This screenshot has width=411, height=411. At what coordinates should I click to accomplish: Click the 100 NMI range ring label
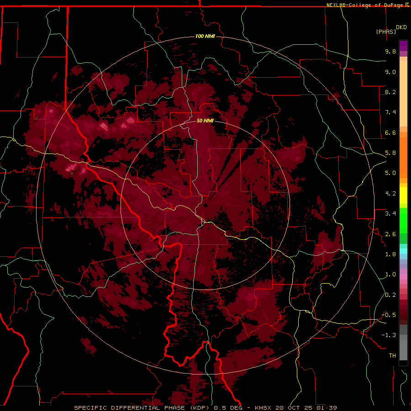coord(205,36)
